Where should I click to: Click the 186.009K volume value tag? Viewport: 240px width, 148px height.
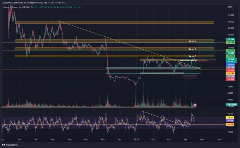[232, 105]
